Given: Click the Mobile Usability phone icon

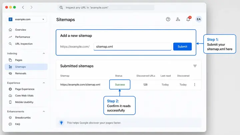Looking at the screenshot, I should point(10,102).
